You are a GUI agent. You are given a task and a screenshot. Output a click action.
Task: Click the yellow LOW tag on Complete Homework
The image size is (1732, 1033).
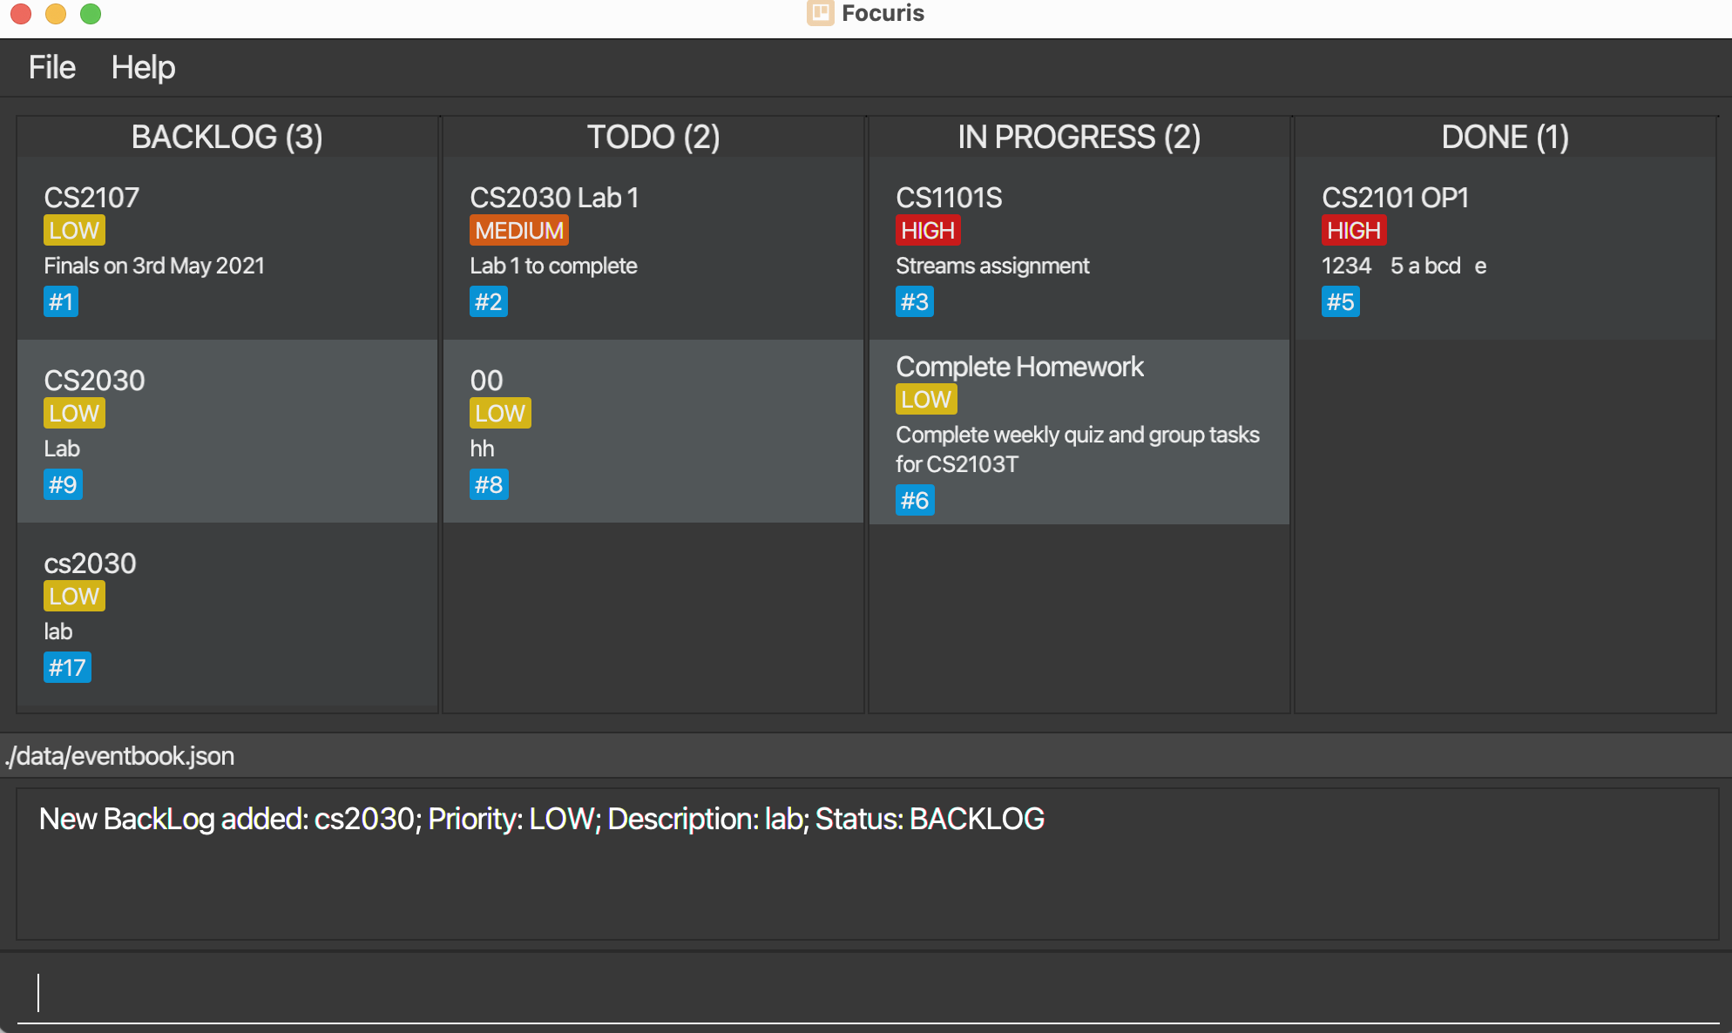point(926,399)
